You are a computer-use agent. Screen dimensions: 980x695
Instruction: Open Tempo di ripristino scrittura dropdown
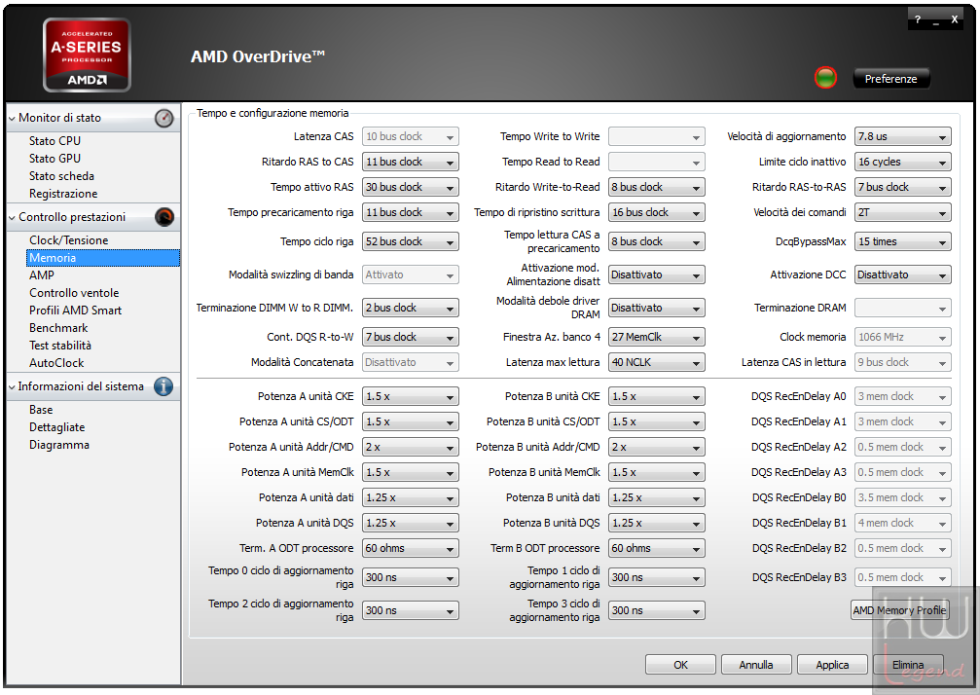pos(656,212)
